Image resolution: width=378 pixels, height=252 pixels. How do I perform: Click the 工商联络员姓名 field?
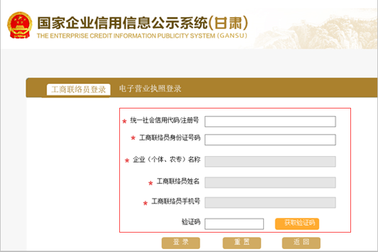[270, 182]
